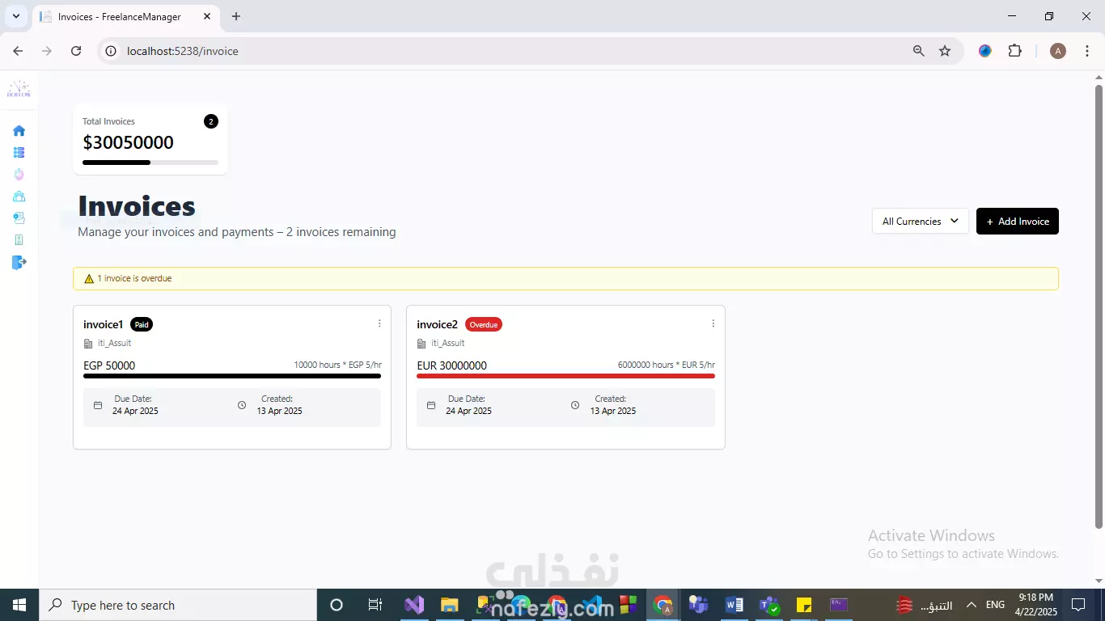Click the ENG language indicator in tray
Viewport: 1105px width, 621px height.
[x=995, y=605]
